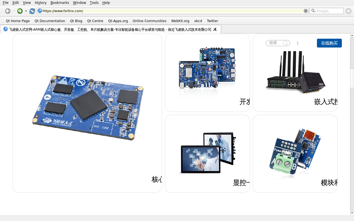Click the site favicon in address bar
Viewport: 354px width, 221px height.
40,11
